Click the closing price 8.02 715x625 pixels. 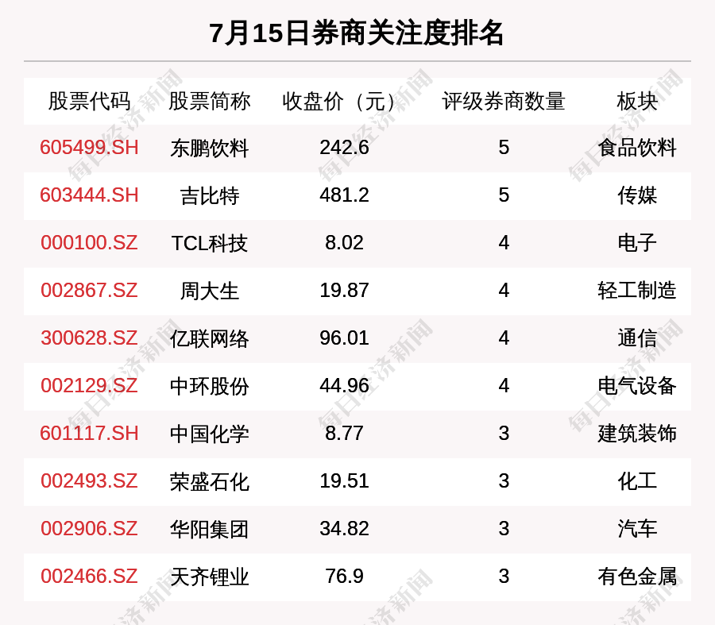pyautogui.click(x=344, y=242)
